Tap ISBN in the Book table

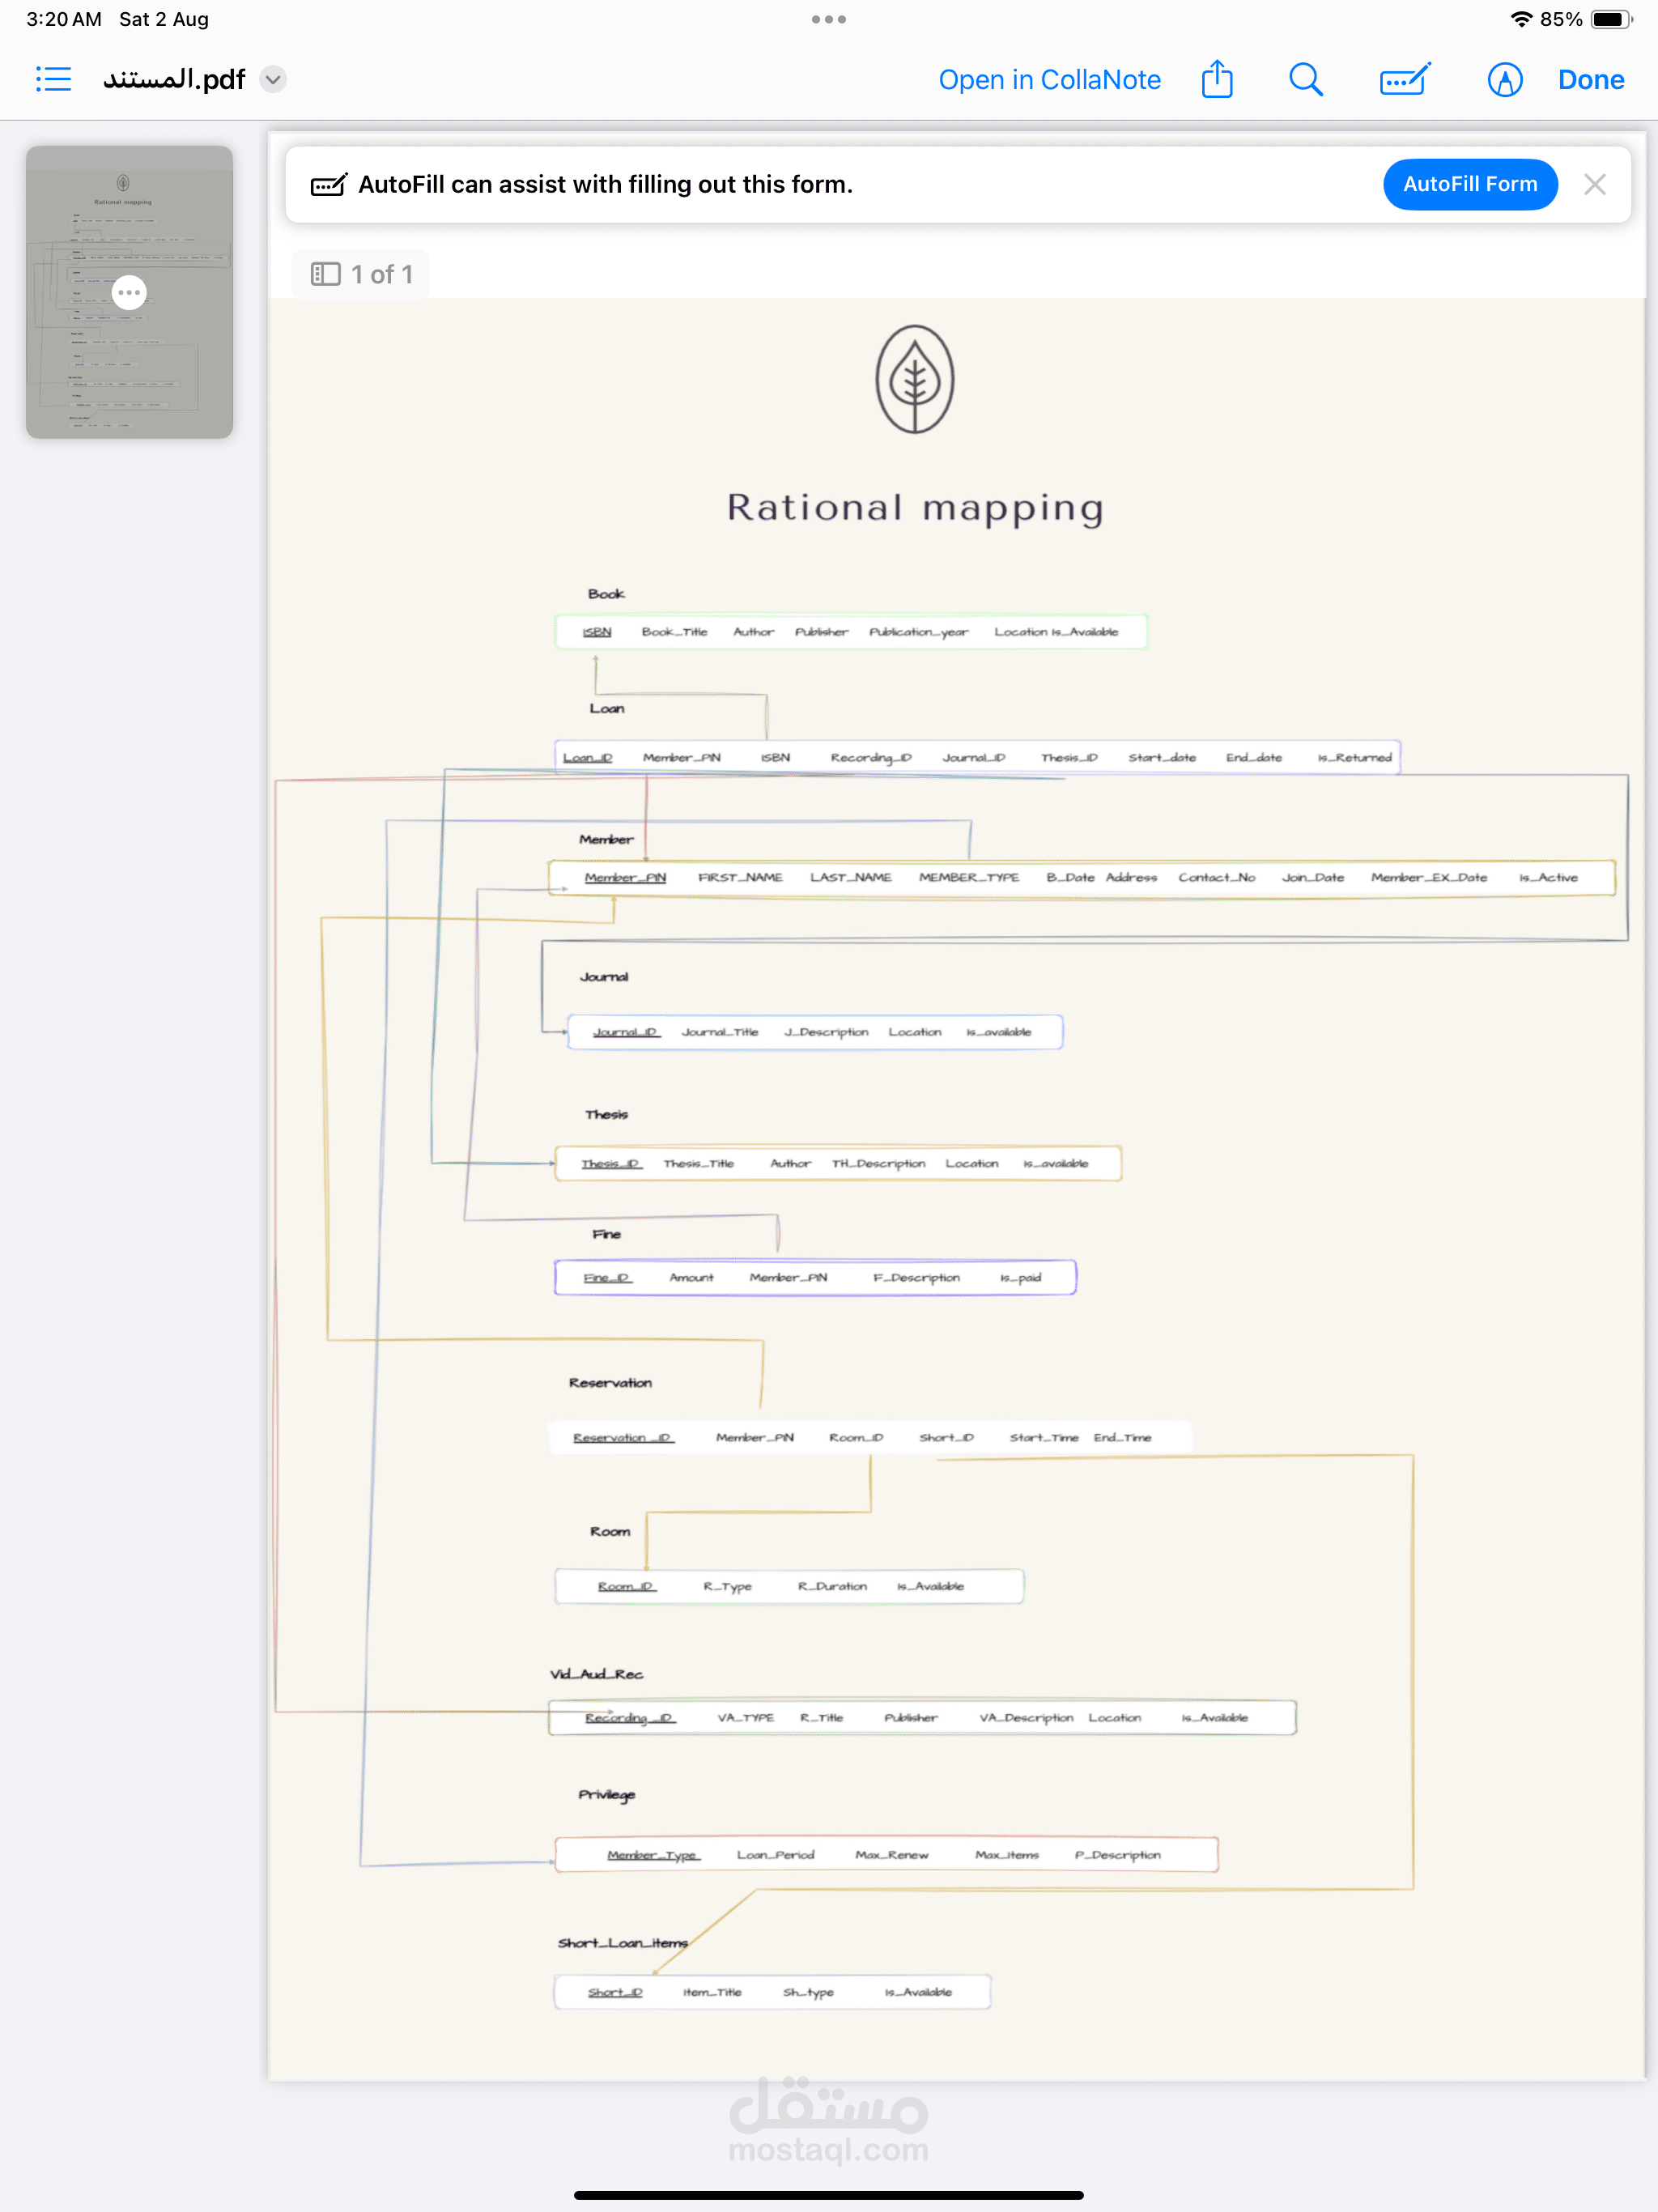pos(597,632)
